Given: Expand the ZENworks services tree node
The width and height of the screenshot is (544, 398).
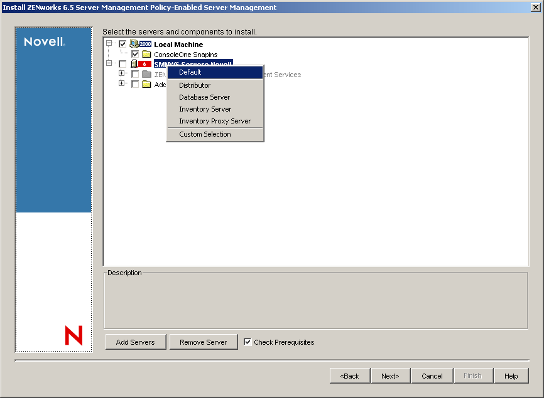Looking at the screenshot, I should 122,75.
